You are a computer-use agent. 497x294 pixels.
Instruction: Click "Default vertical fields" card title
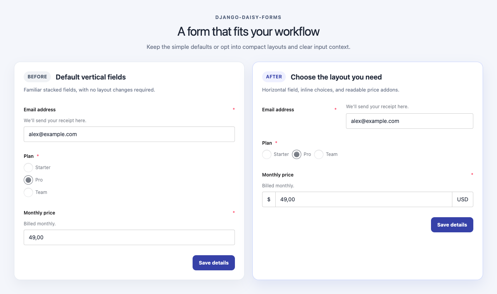coord(91,77)
